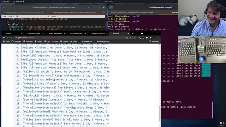The width and height of the screenshot is (226, 127).
Task: Open the dashboard bookmark
Action: [28, 41]
